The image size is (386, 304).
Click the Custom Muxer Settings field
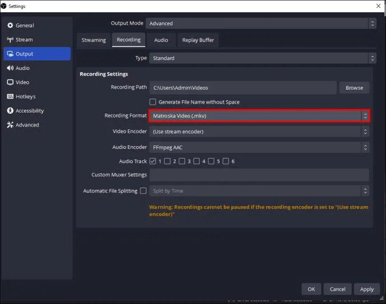(259, 175)
